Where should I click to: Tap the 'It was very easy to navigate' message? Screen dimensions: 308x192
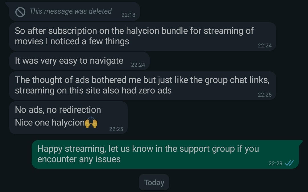(x=79, y=61)
